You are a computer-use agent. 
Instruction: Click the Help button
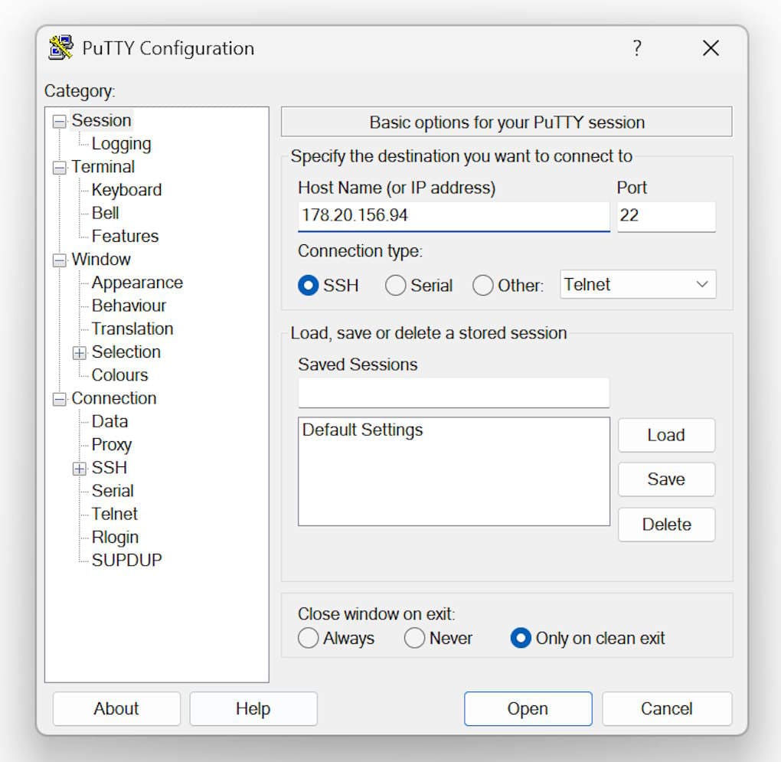pos(253,708)
